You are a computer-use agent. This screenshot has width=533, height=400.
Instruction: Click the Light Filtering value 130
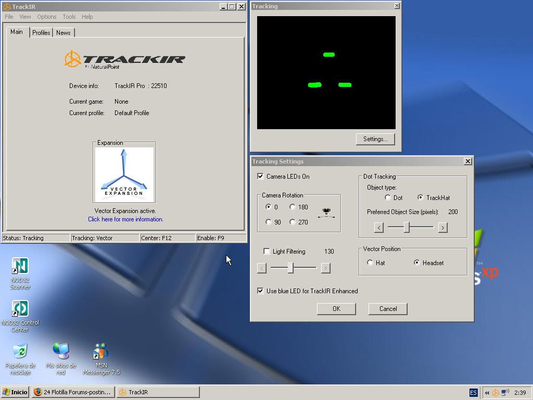click(x=329, y=252)
